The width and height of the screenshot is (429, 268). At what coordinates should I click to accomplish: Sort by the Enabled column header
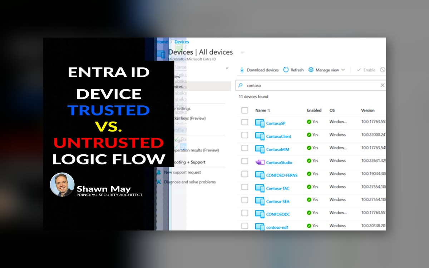pos(314,110)
